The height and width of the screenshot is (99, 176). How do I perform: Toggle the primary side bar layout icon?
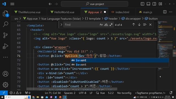click(142, 4)
